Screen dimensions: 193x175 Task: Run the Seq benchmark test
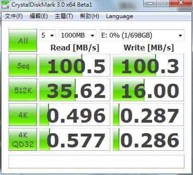pyautogui.click(x=23, y=65)
